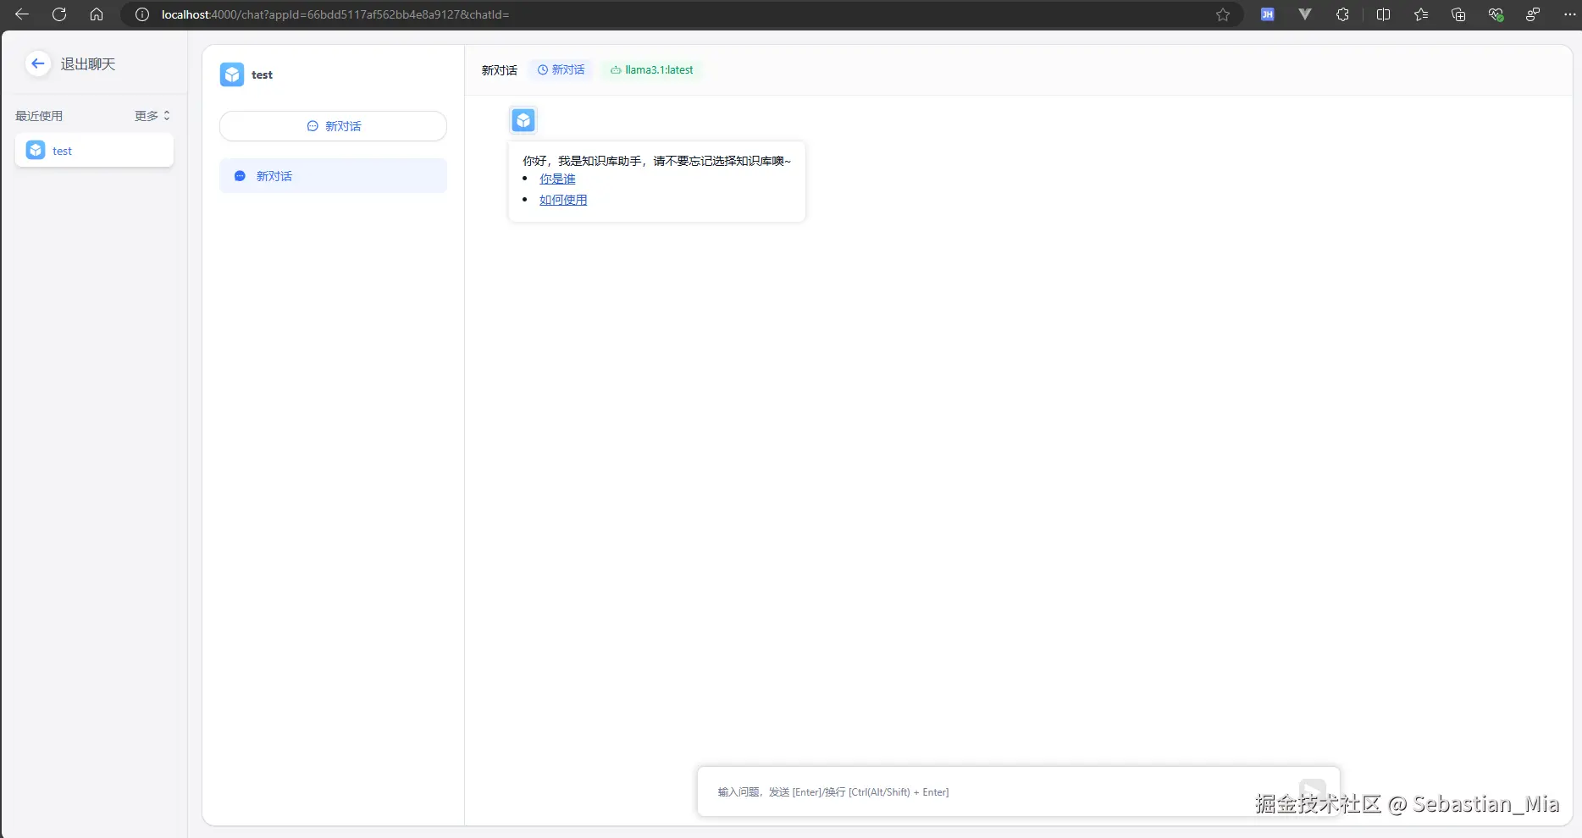Viewport: 1582px width, 838px height.
Task: Go back with the browser back arrow
Action: (x=22, y=14)
